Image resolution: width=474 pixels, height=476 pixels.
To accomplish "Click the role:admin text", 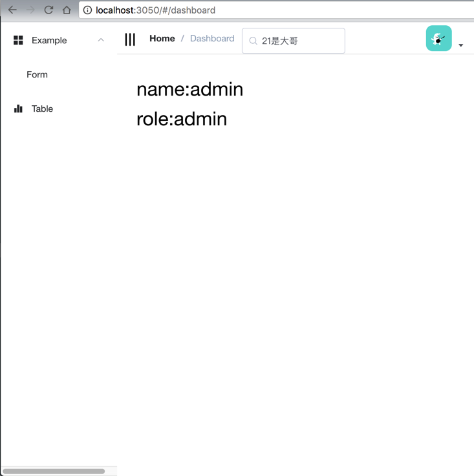I will [x=182, y=119].
